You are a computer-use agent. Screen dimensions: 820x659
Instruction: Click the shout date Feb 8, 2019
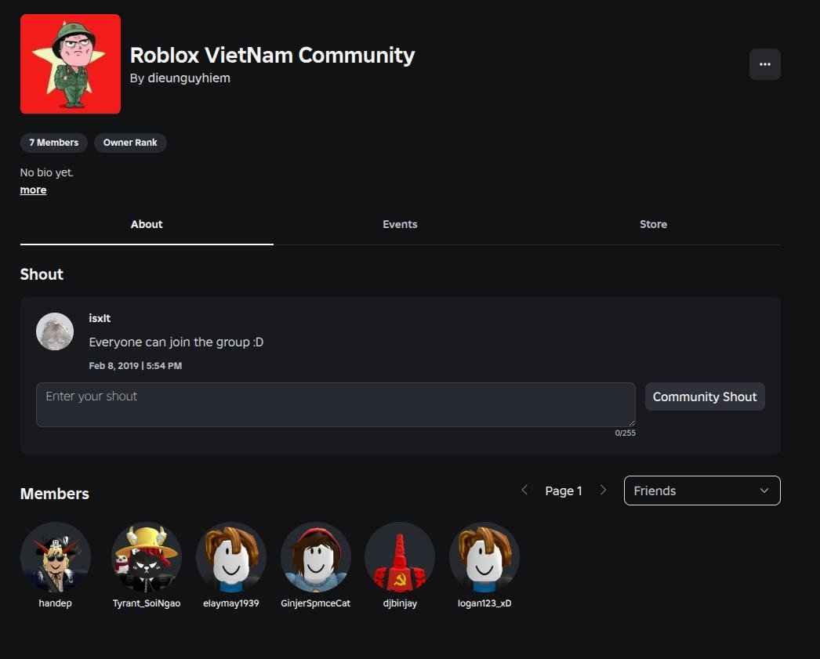[136, 366]
